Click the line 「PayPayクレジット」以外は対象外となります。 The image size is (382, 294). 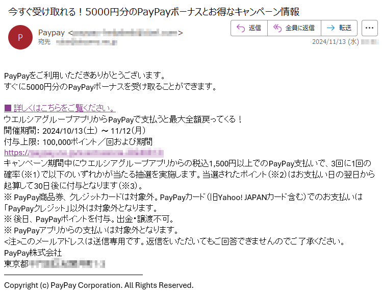tap(81, 208)
